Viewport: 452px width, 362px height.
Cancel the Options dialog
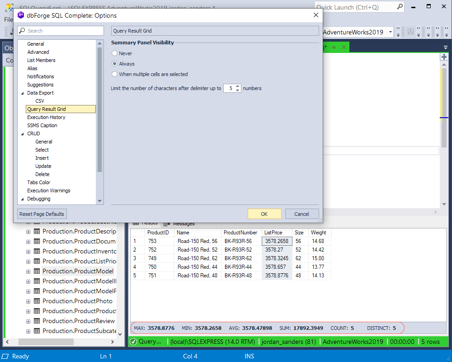[302, 214]
